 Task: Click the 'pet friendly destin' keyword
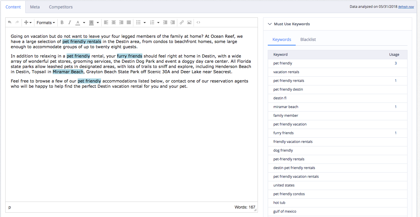tap(288, 89)
